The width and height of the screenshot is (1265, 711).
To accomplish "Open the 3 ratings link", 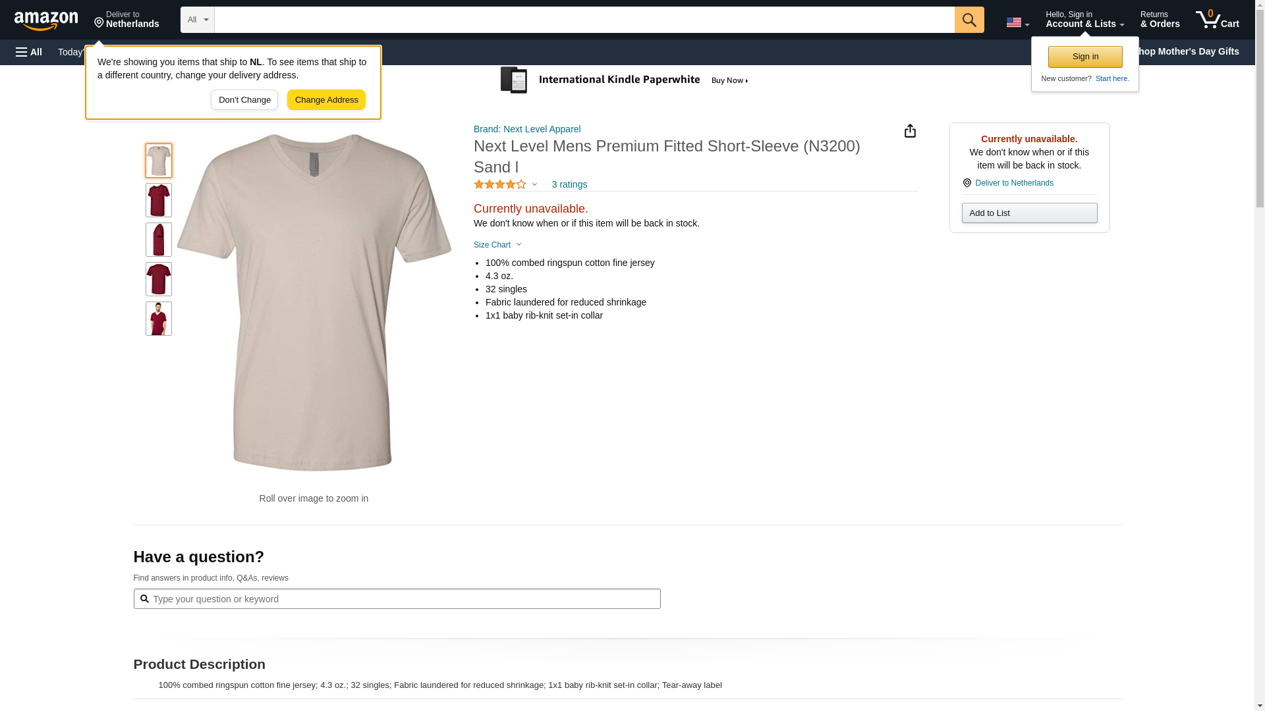I will coord(569,185).
